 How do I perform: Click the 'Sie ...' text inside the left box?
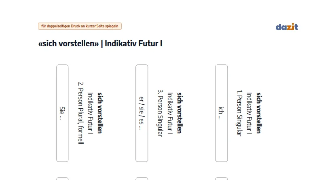click(62, 113)
